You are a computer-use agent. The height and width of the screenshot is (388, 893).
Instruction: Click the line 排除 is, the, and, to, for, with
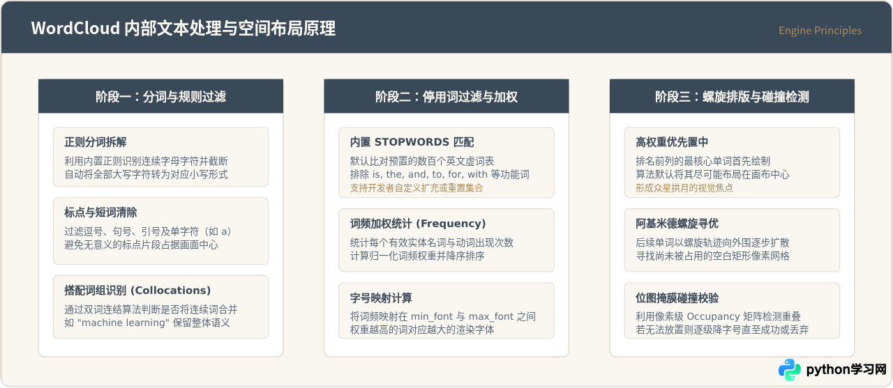(x=440, y=174)
